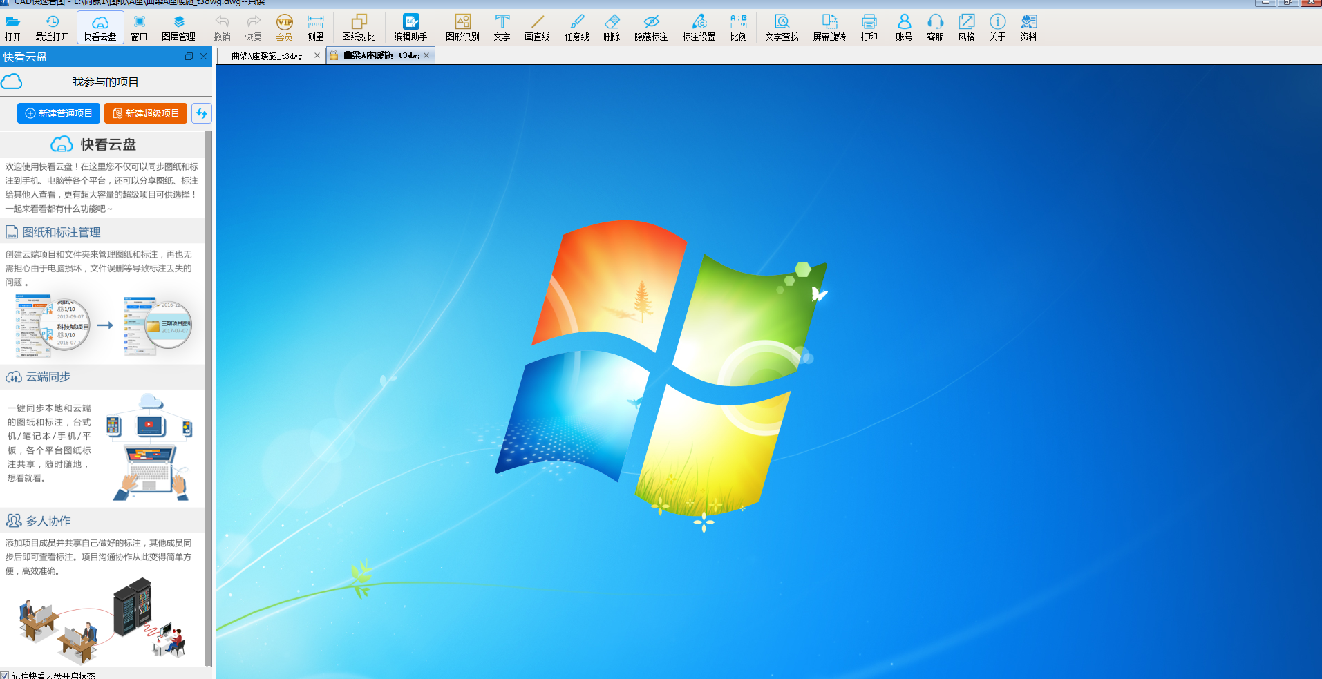Viewport: 1322px width, 679px height.
Task: Select the 画直线 draw line tool
Action: (537, 28)
